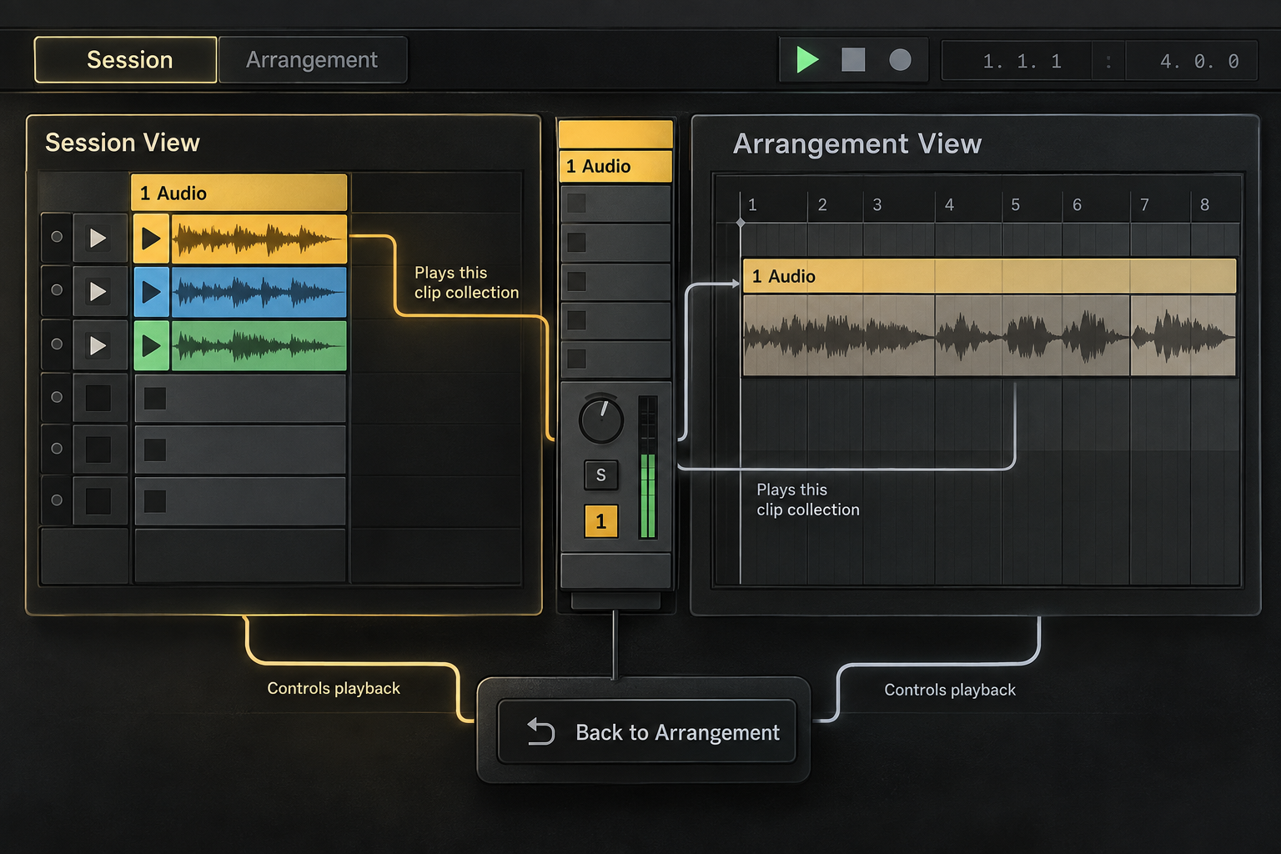Click bar 1 on the arrangement ruler
Viewport: 1281px width, 854px height.
coord(752,204)
